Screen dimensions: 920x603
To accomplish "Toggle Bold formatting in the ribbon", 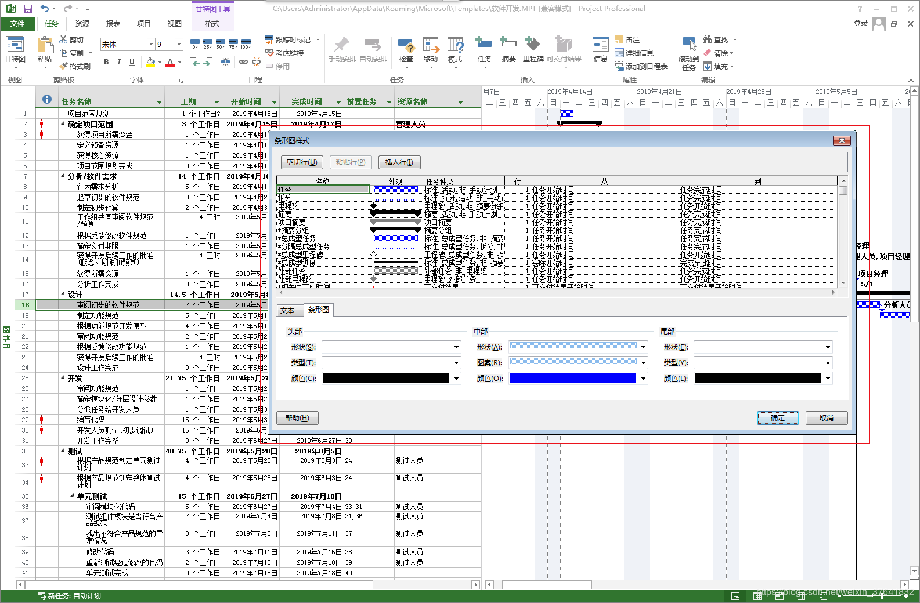I will [x=106, y=62].
